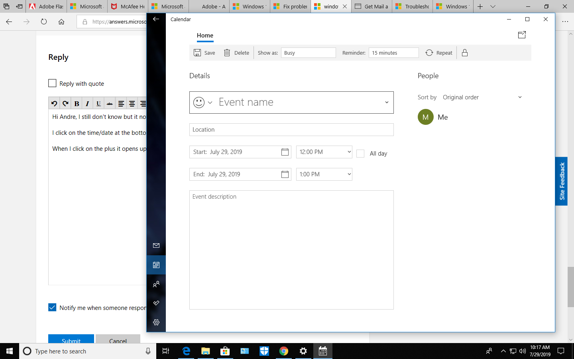Open To Do from the sidebar
574x359 pixels.
click(156, 303)
